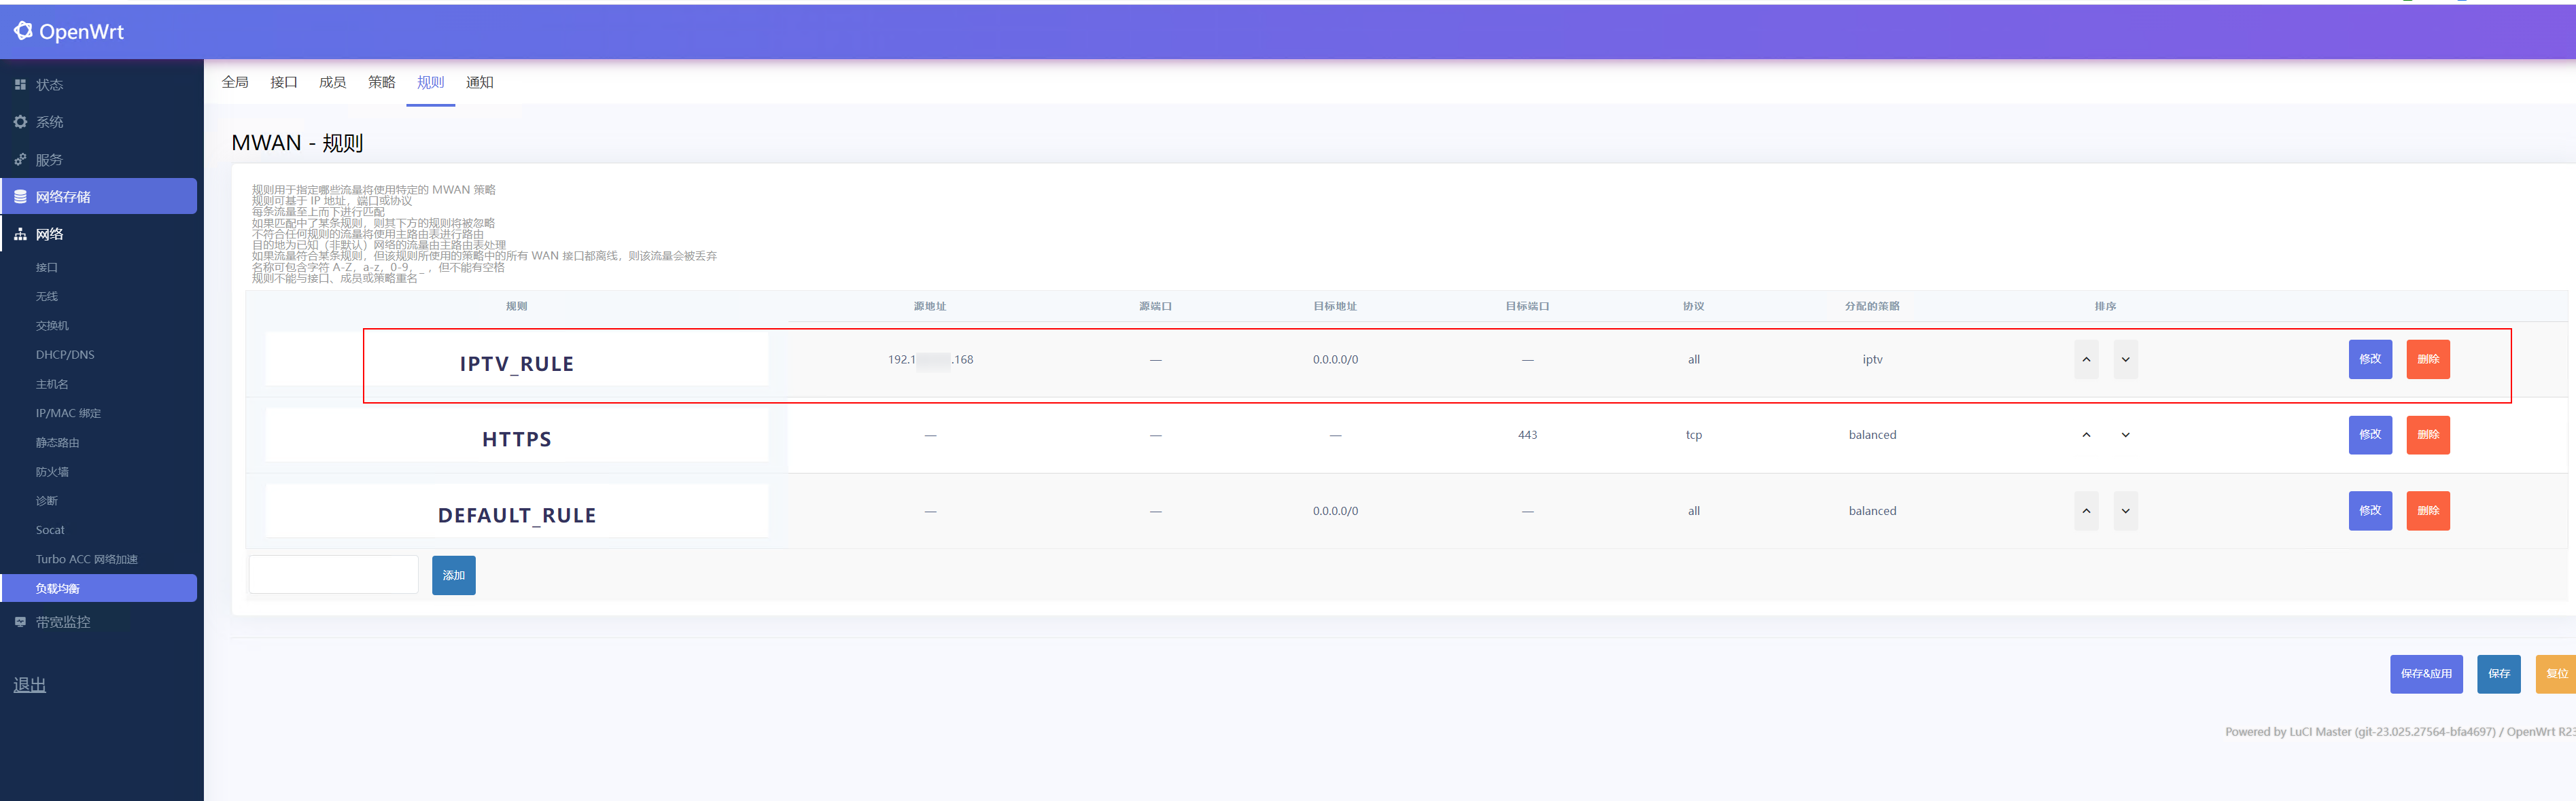Screen dimensions: 2576x801
Task: Delete the DEFAULT_RULE with 删除 button
Action: [2427, 511]
